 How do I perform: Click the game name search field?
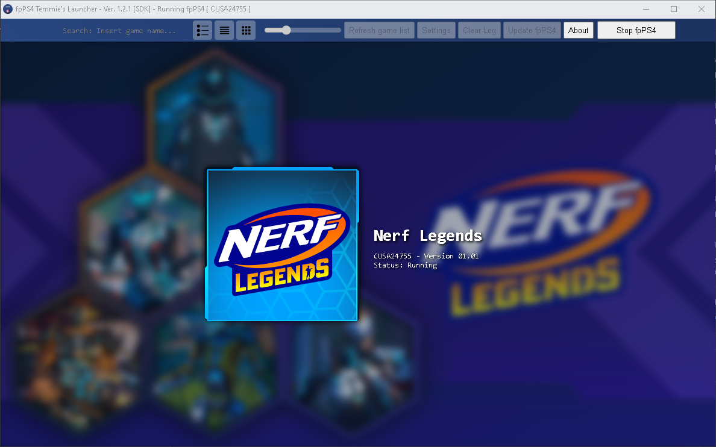[x=121, y=30]
